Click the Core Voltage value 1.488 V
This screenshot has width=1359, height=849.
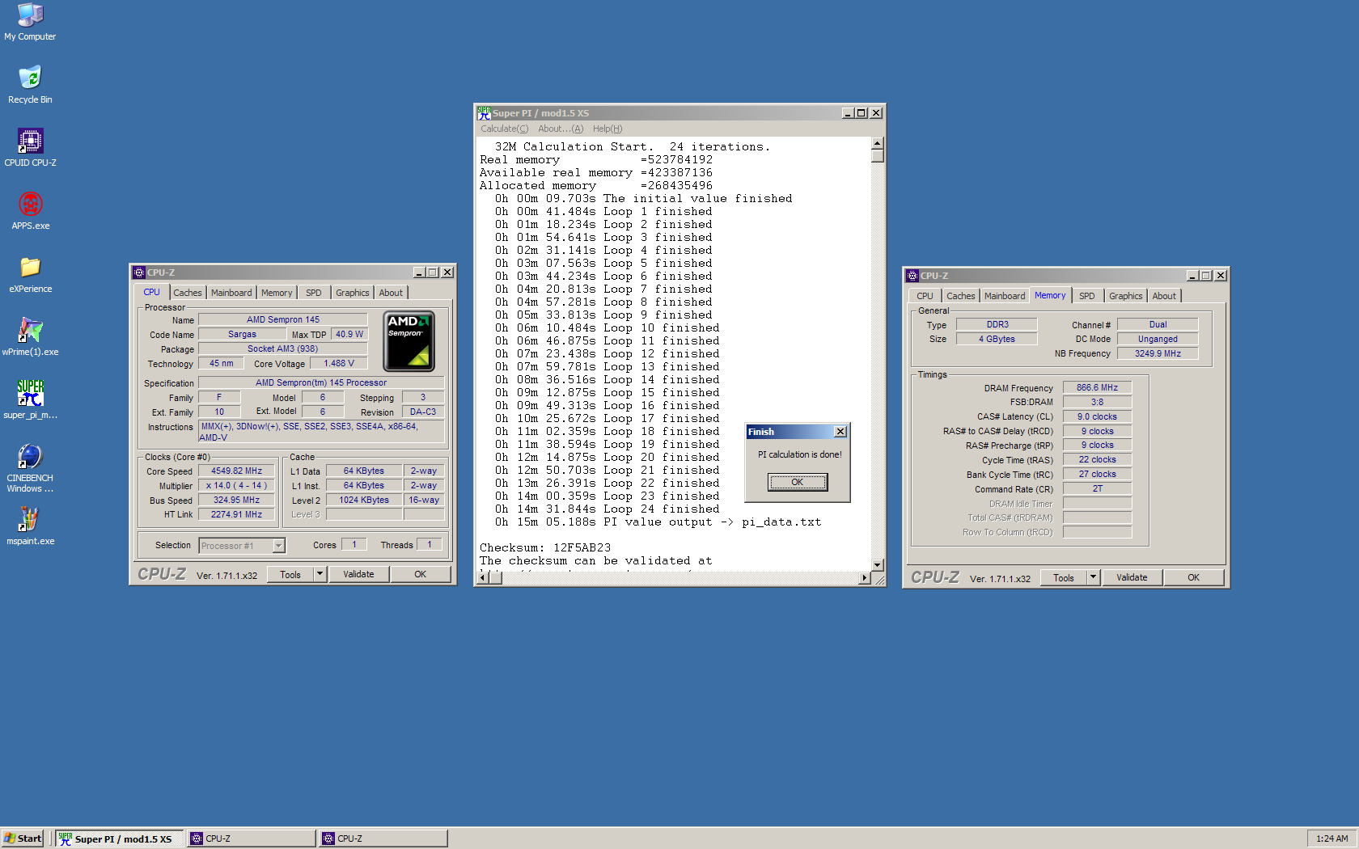tap(339, 363)
